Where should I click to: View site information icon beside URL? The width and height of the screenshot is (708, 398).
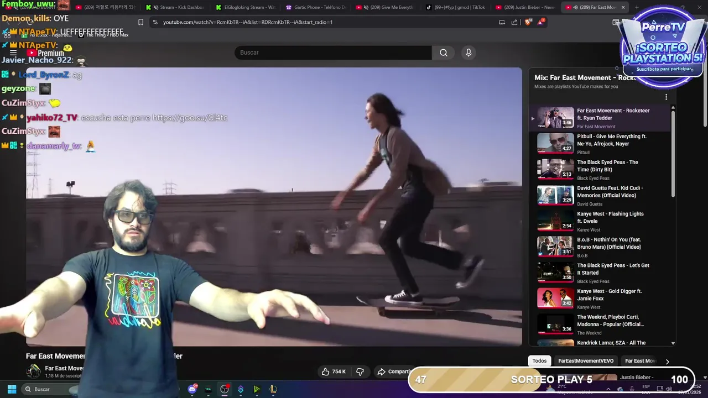tap(155, 22)
